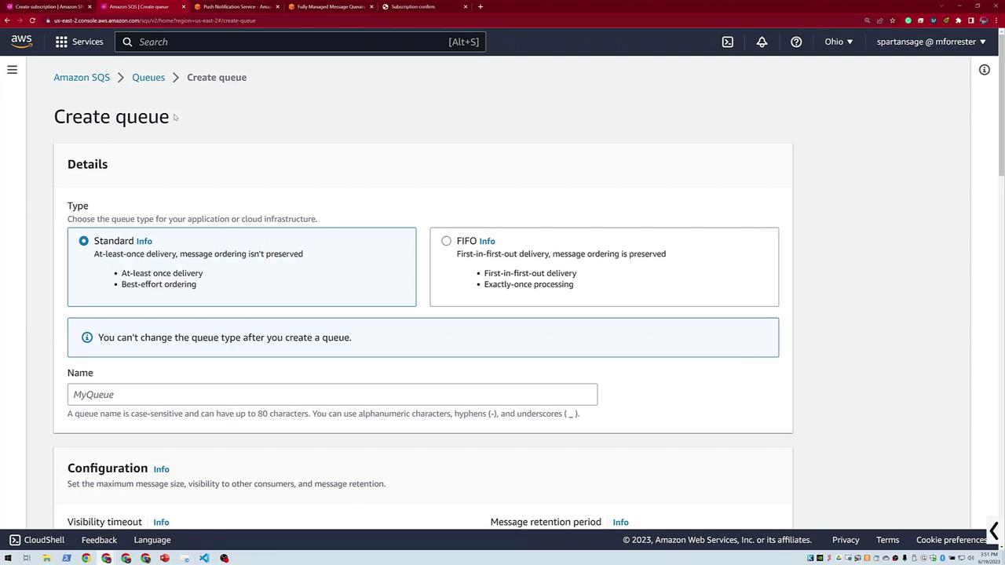Launch CloudShell from the top navigation icon
The width and height of the screenshot is (1005, 565).
coord(728,42)
